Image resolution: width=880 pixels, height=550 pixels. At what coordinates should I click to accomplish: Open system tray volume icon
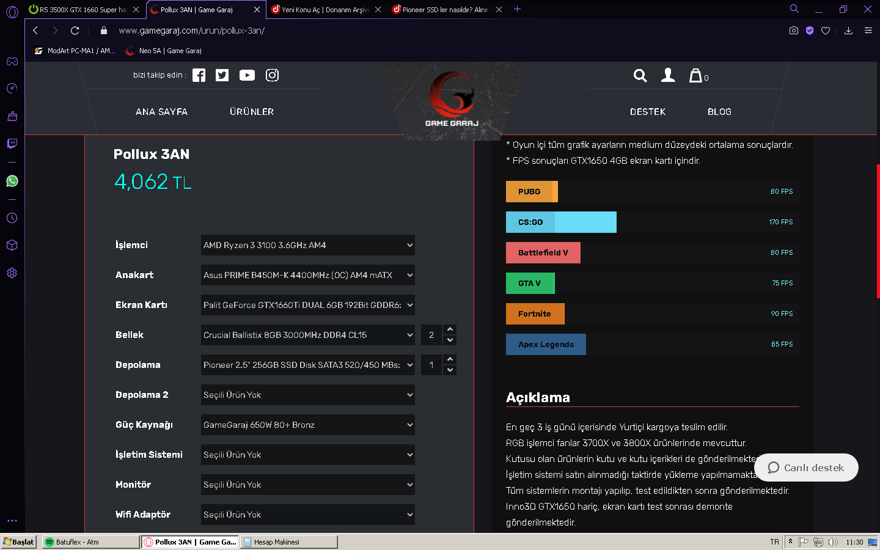(832, 542)
